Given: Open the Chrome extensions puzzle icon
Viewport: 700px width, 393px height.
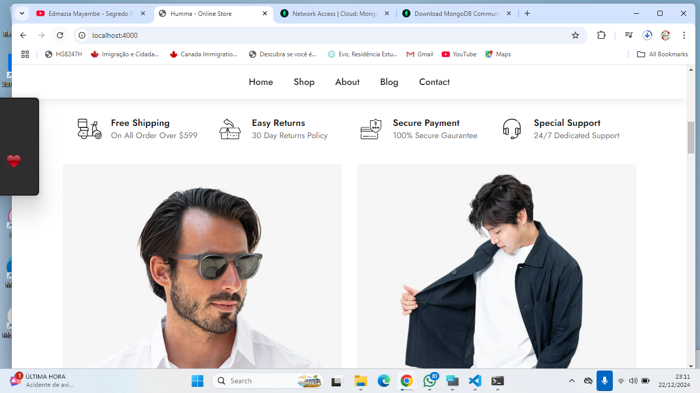Looking at the screenshot, I should [x=601, y=35].
